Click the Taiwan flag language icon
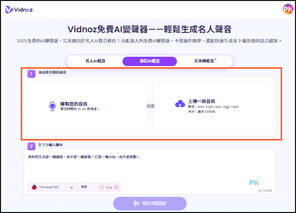 [x=34, y=187]
